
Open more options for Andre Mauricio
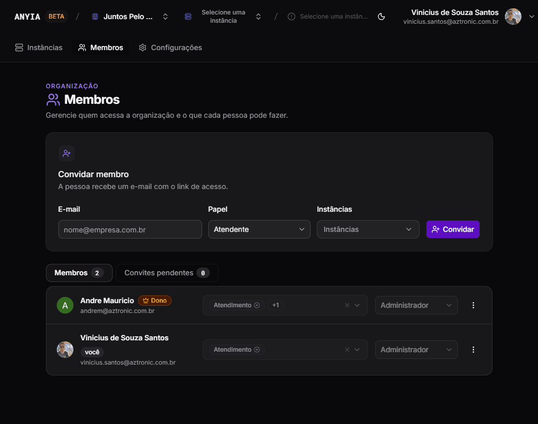pyautogui.click(x=473, y=305)
